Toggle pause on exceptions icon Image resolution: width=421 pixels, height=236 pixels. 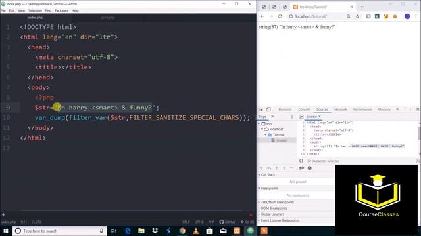coord(310,168)
